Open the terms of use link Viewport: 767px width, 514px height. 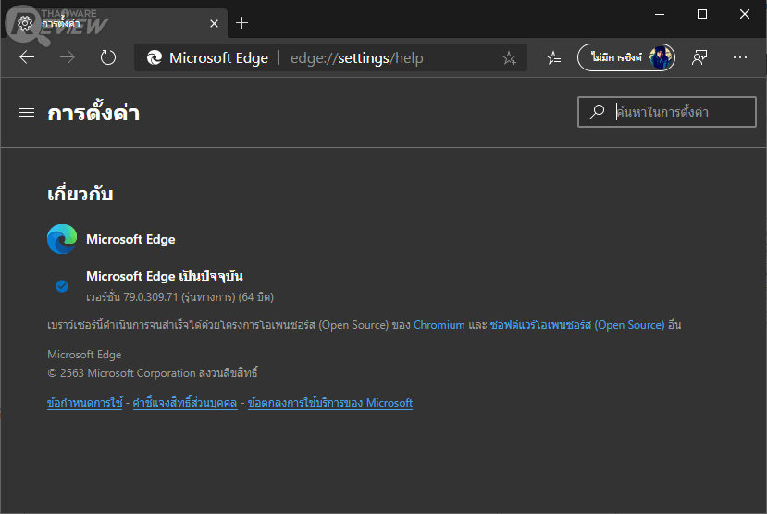[x=85, y=403]
